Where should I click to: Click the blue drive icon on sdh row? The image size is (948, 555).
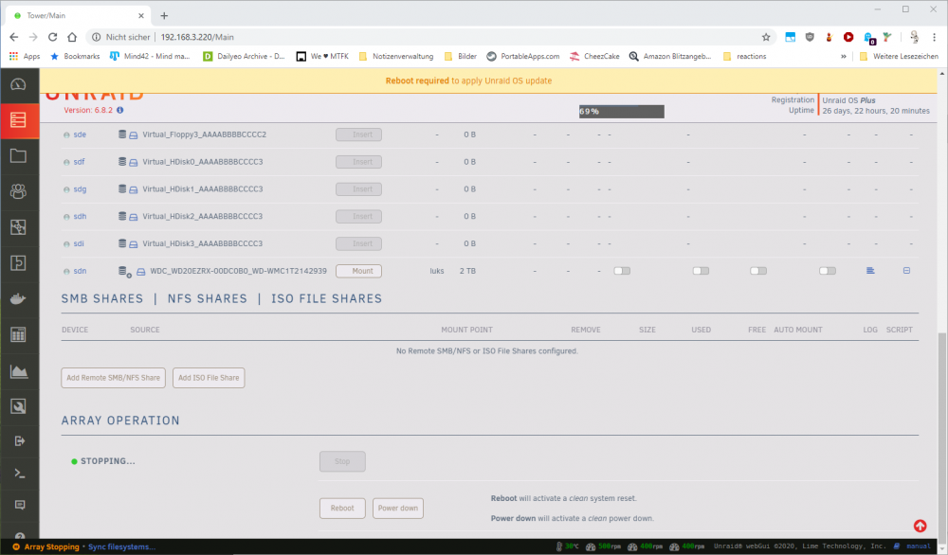133,217
